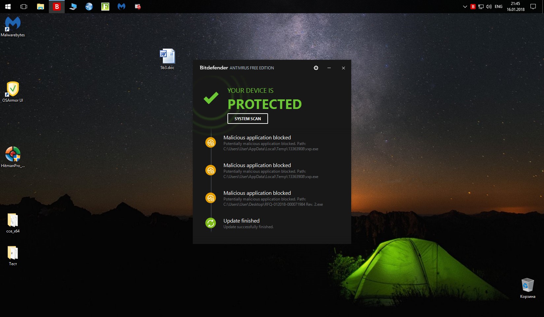544x317 pixels.
Task: Minimize the Bitdefender window
Action: click(329, 68)
